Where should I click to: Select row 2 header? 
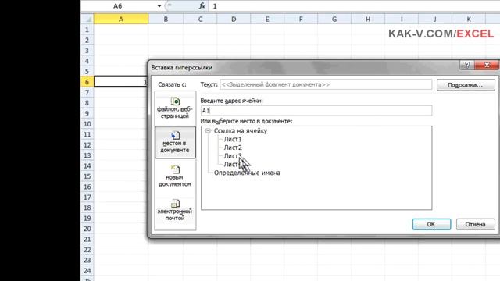[x=87, y=40]
